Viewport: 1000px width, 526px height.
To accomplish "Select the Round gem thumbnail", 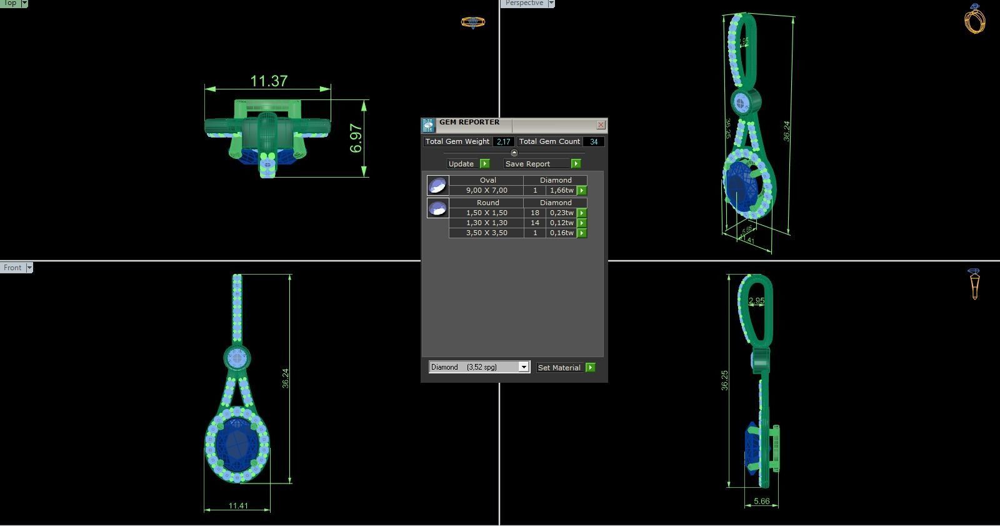I will 437,208.
